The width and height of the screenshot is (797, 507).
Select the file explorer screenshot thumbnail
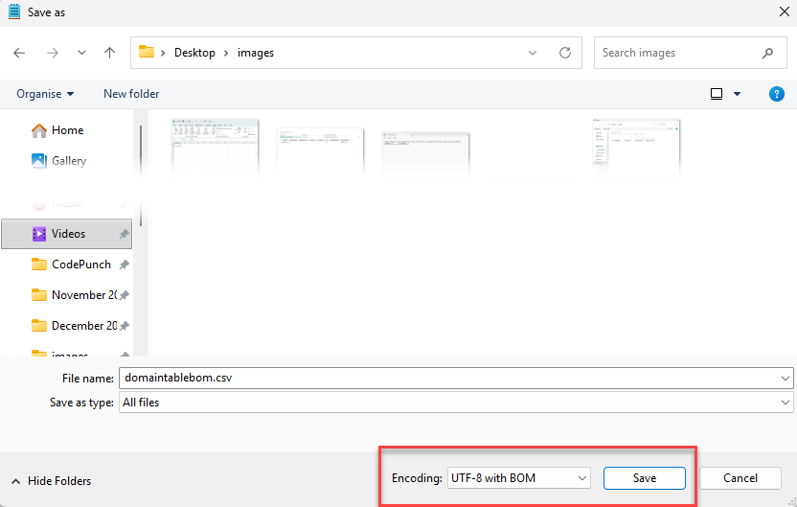point(636,148)
